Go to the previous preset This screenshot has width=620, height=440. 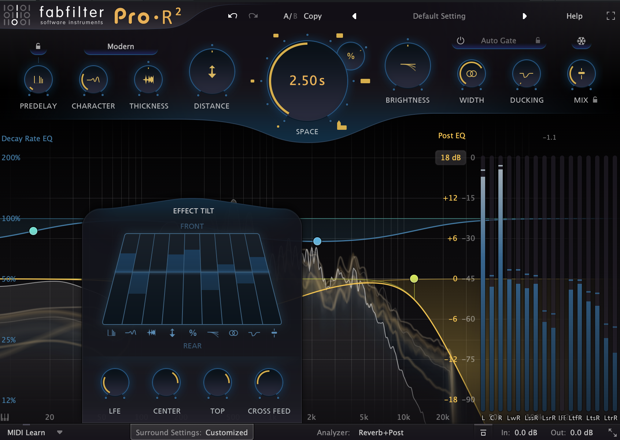pyautogui.click(x=354, y=16)
